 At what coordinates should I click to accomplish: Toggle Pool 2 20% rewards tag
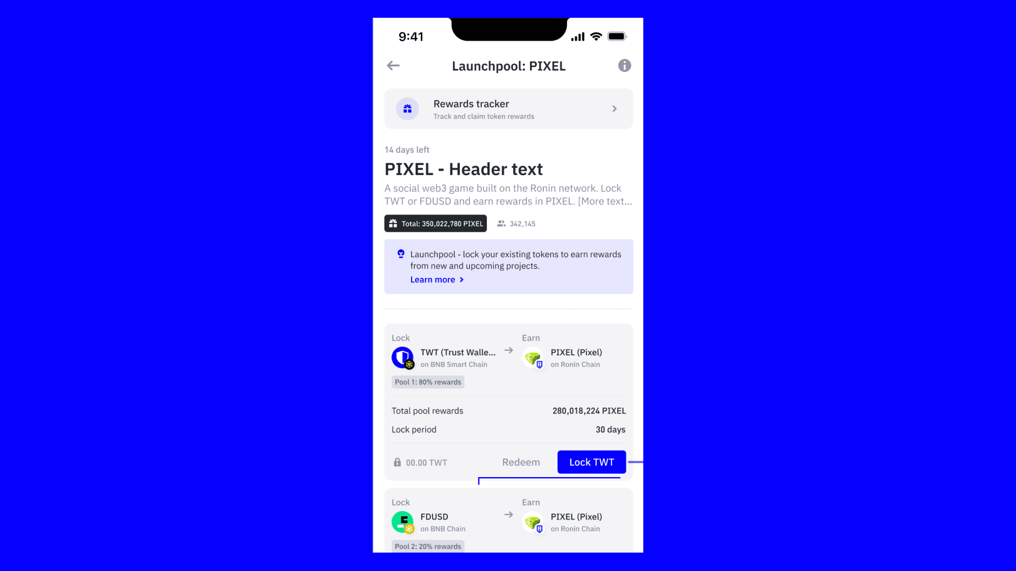pos(428,546)
